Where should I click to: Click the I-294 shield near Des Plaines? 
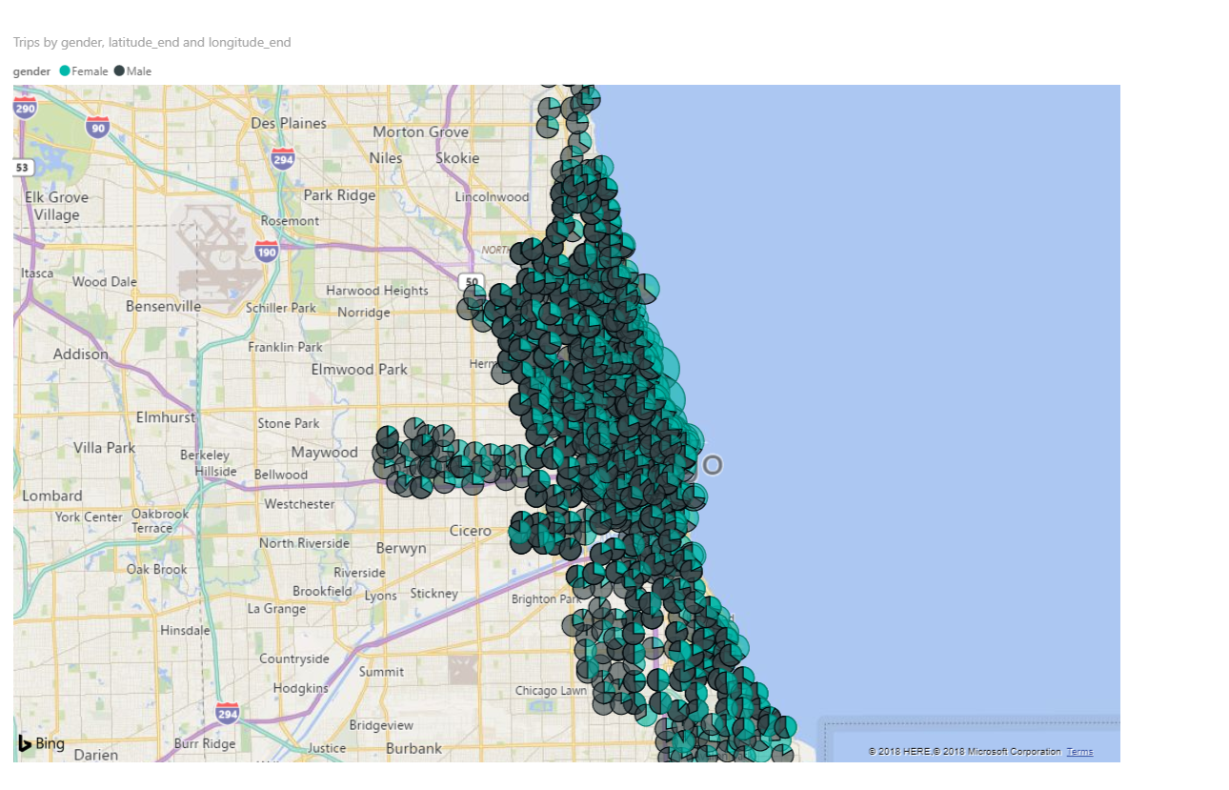[x=282, y=158]
